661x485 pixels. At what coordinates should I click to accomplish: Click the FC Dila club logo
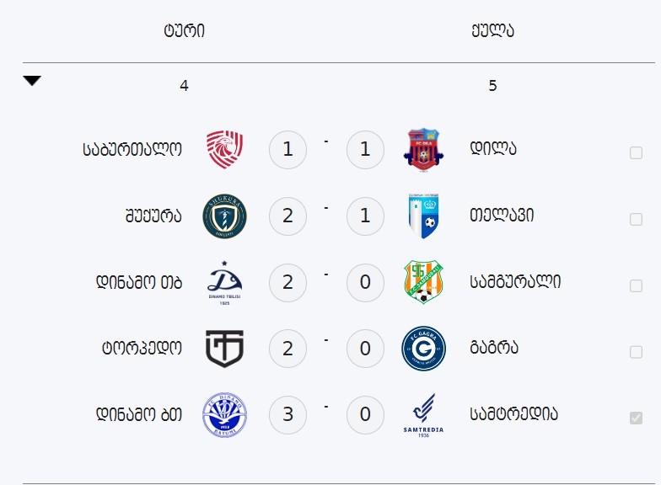coord(423,150)
